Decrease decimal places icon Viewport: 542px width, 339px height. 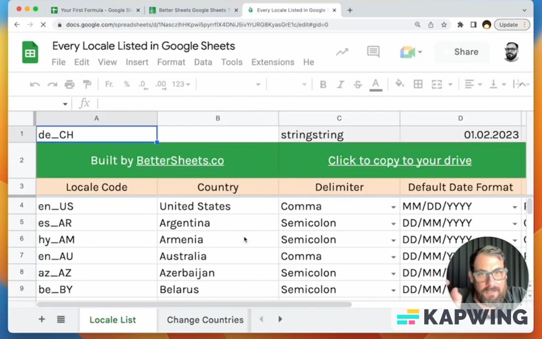coord(143,85)
